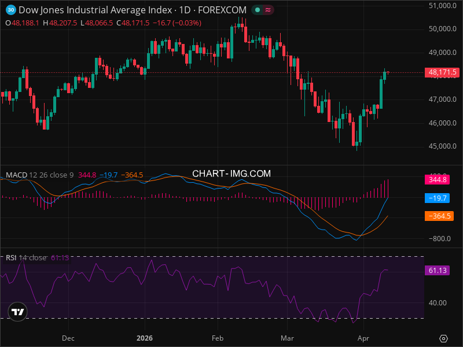Click MACD histogram value 344.8 in legend
463x347 pixels.
[87, 175]
